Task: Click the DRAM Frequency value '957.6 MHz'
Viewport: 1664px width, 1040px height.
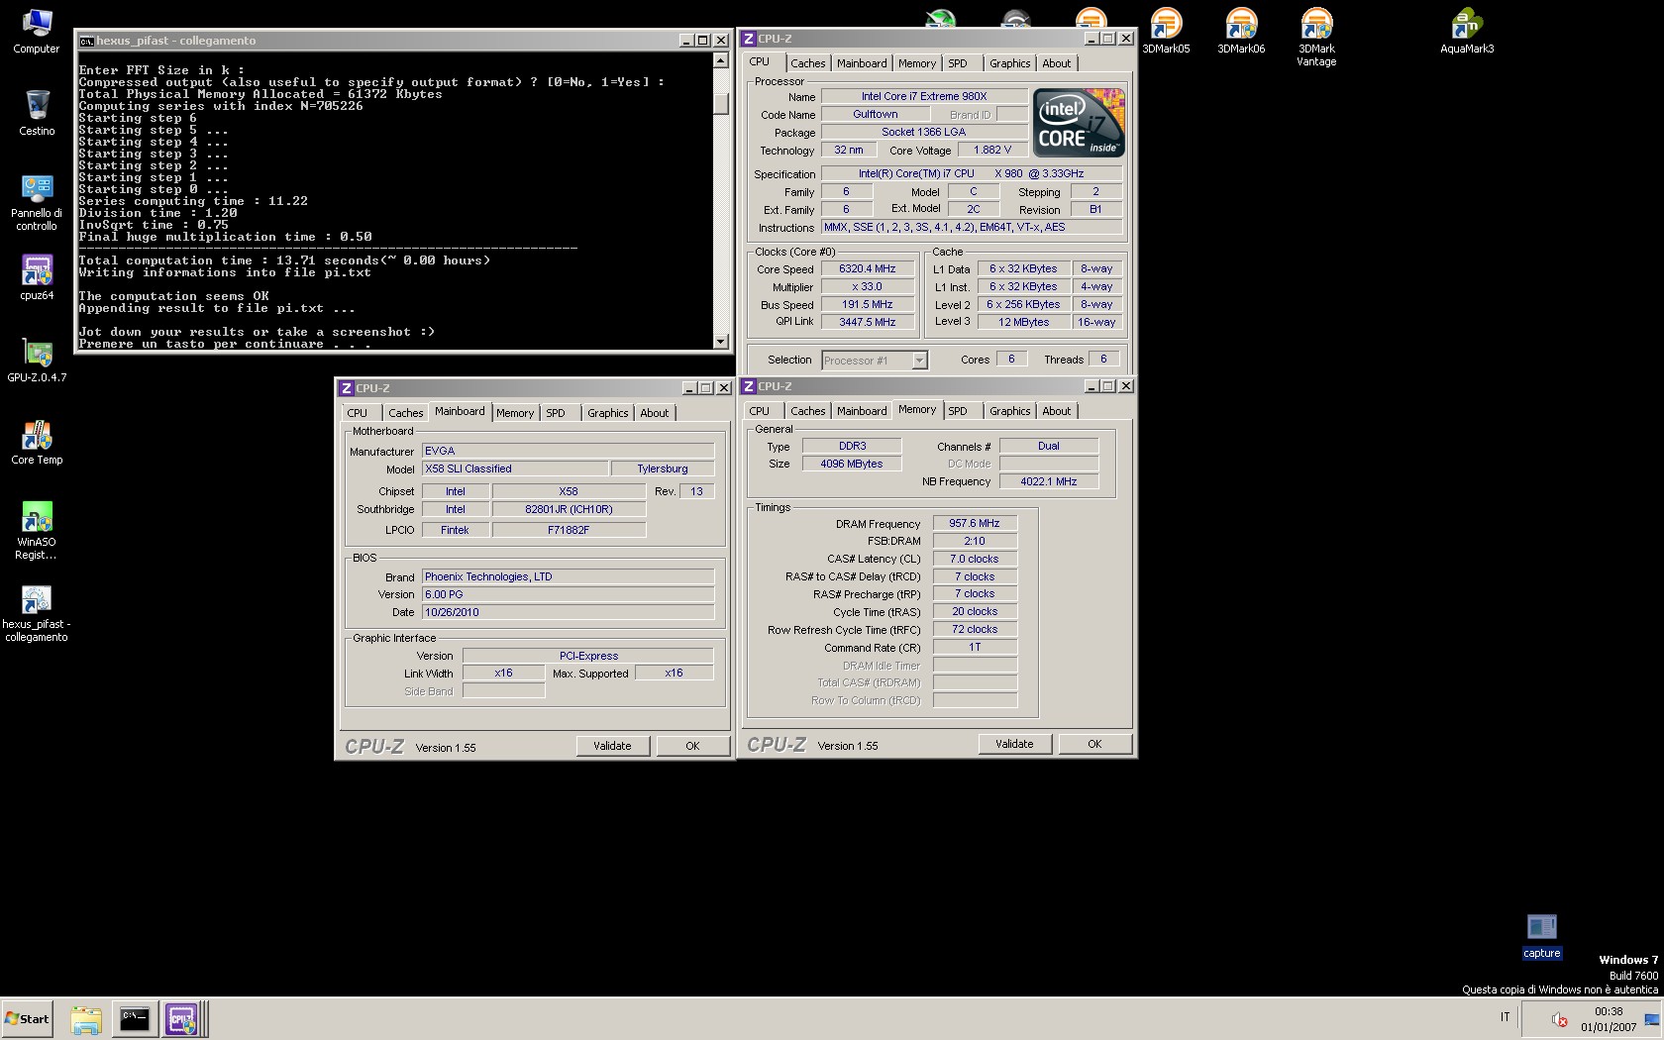Action: tap(975, 523)
